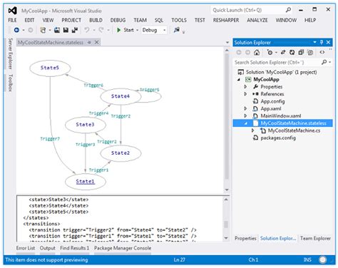Viewport: 338px width, 268px height.
Task: Click the Pending Changes Filter clock icon
Action: click(x=270, y=52)
